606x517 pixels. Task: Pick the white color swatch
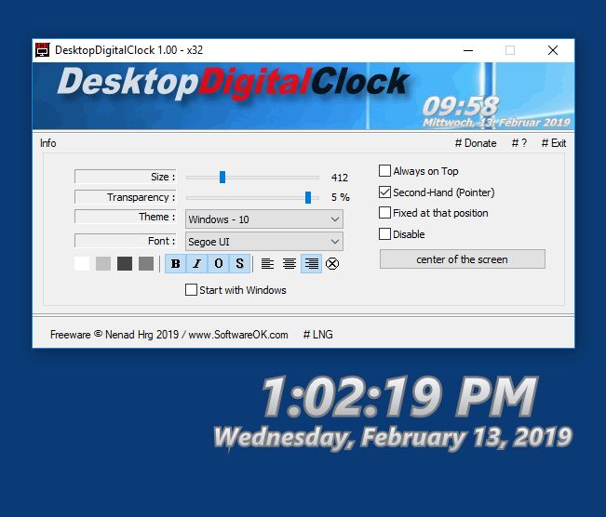[x=82, y=264]
